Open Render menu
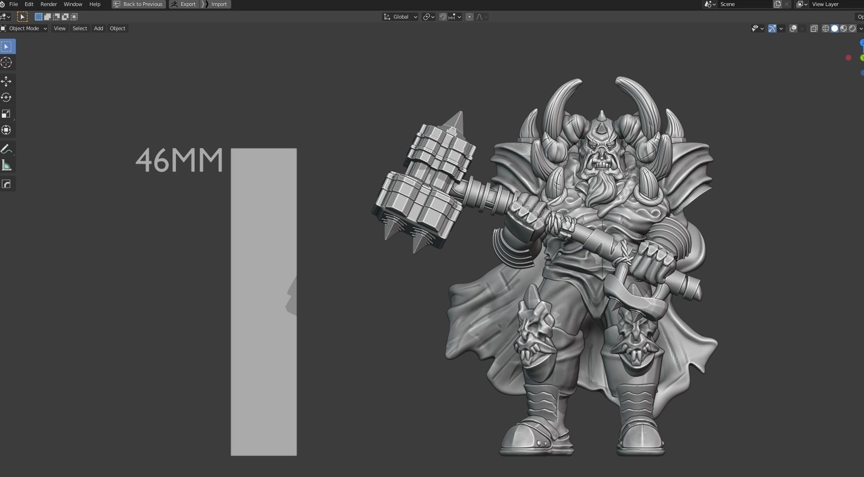This screenshot has width=864, height=477. [x=48, y=4]
